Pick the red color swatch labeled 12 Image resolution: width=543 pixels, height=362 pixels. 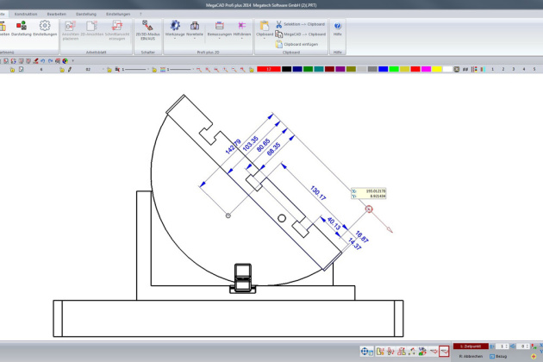(x=269, y=69)
